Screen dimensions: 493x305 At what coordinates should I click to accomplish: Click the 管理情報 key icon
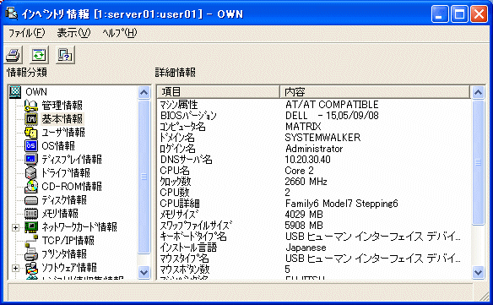(30, 106)
